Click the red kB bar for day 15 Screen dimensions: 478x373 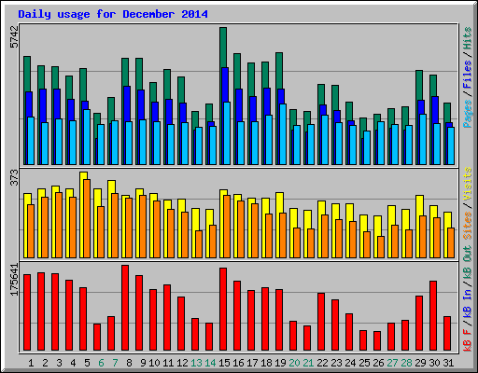pyautogui.click(x=223, y=310)
